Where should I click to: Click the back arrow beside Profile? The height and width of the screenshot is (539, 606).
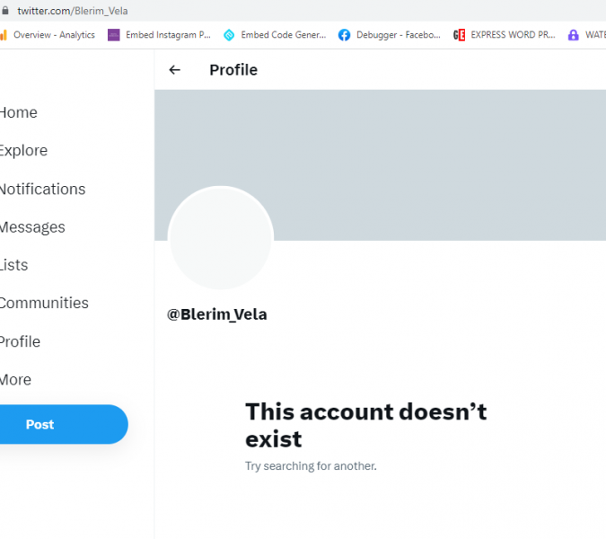[x=175, y=70]
